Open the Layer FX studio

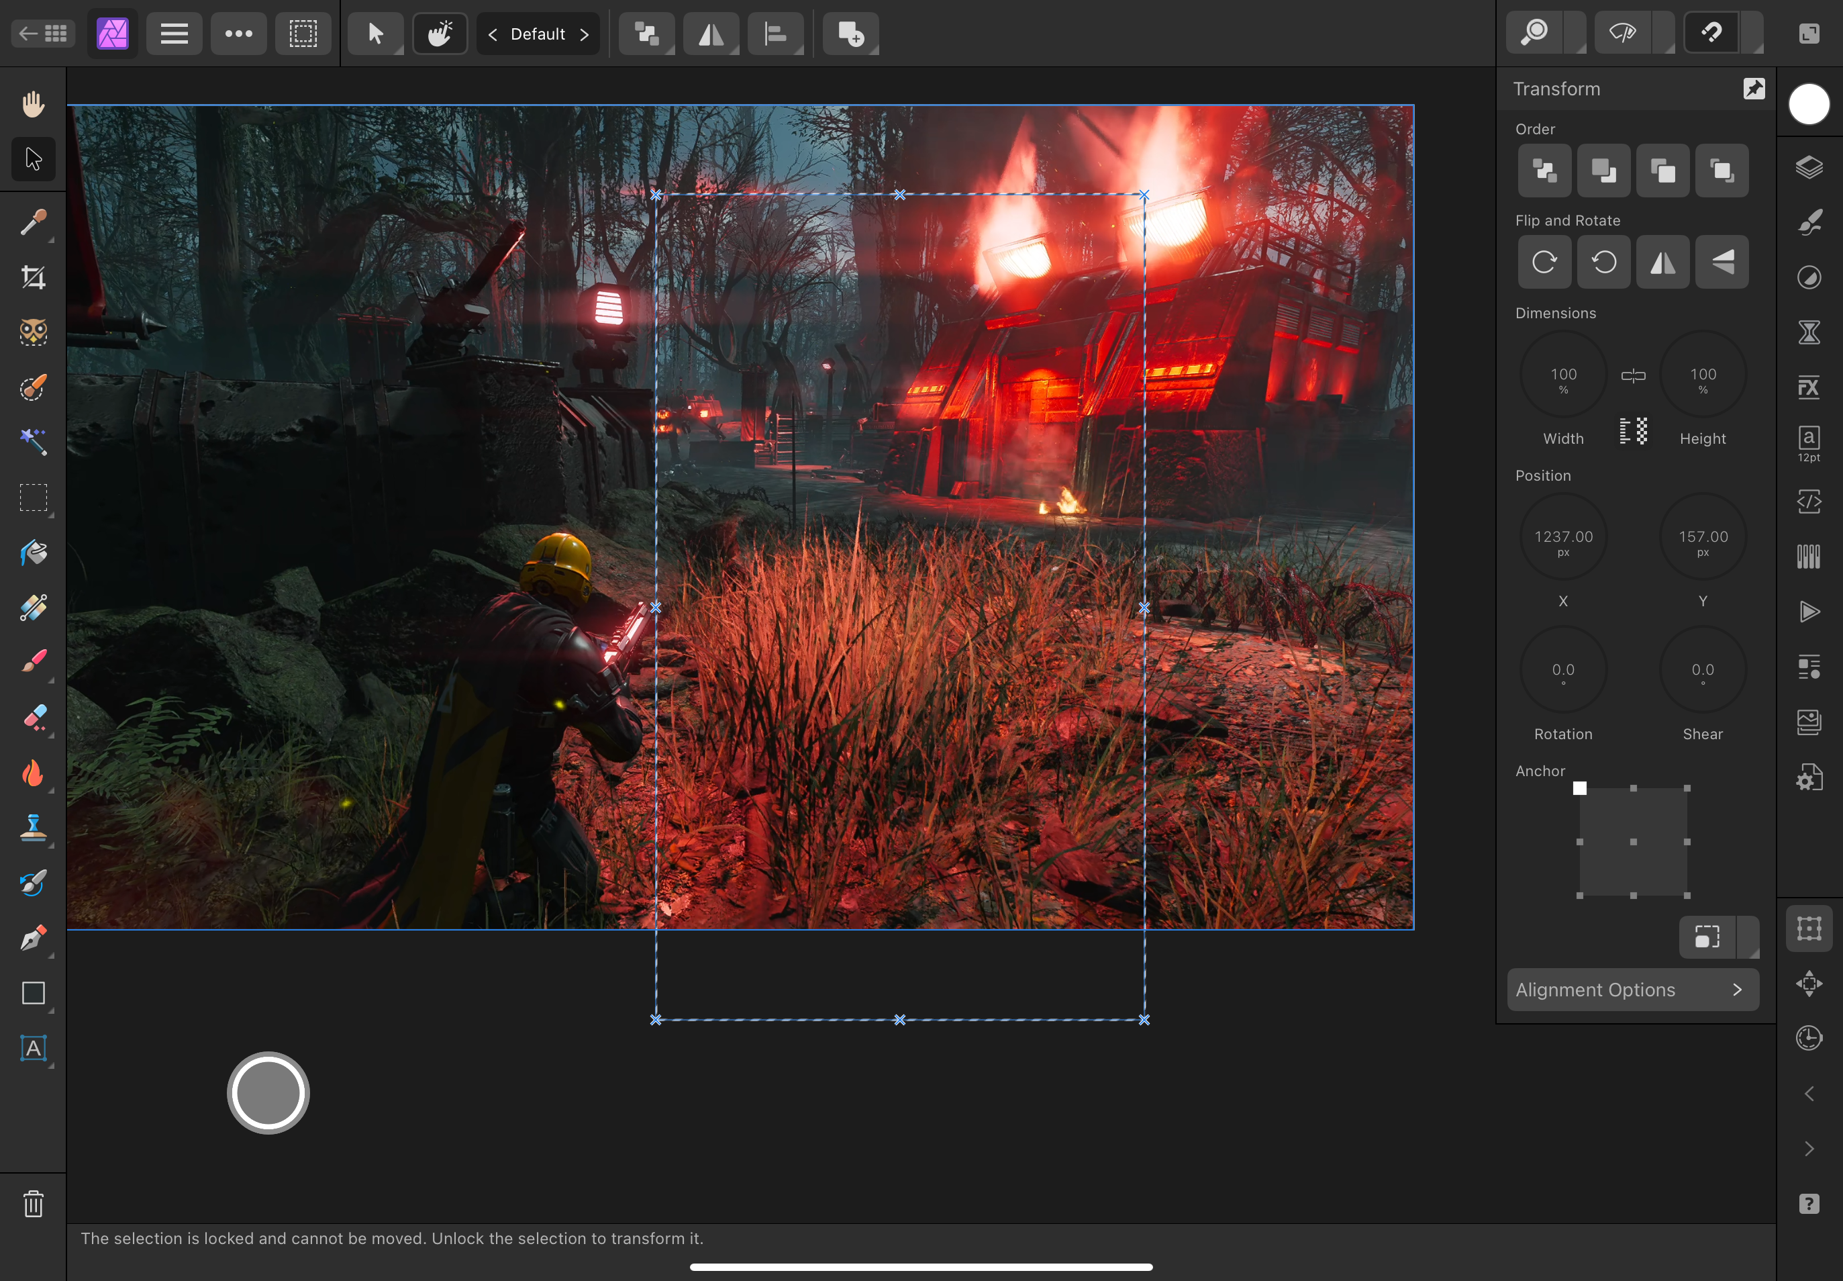(1809, 387)
